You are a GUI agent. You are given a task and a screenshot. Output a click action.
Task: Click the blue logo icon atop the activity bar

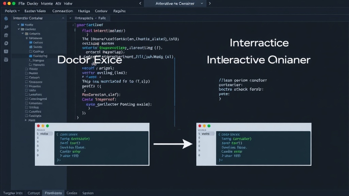pyautogui.click(x=6, y=18)
